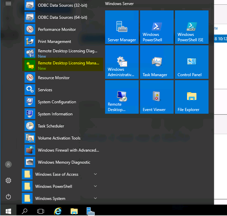
Task: Open Volume Activation Tools icon
Action: pos(30,138)
